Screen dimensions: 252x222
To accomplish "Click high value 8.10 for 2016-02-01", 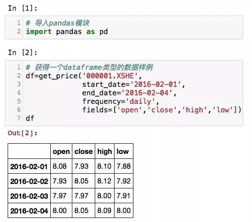I will [x=104, y=166].
